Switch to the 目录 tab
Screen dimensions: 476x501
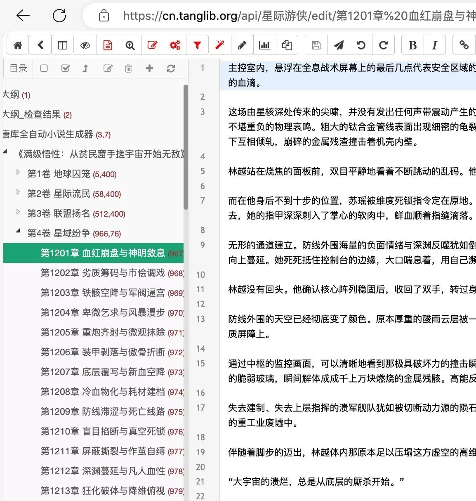tap(18, 69)
